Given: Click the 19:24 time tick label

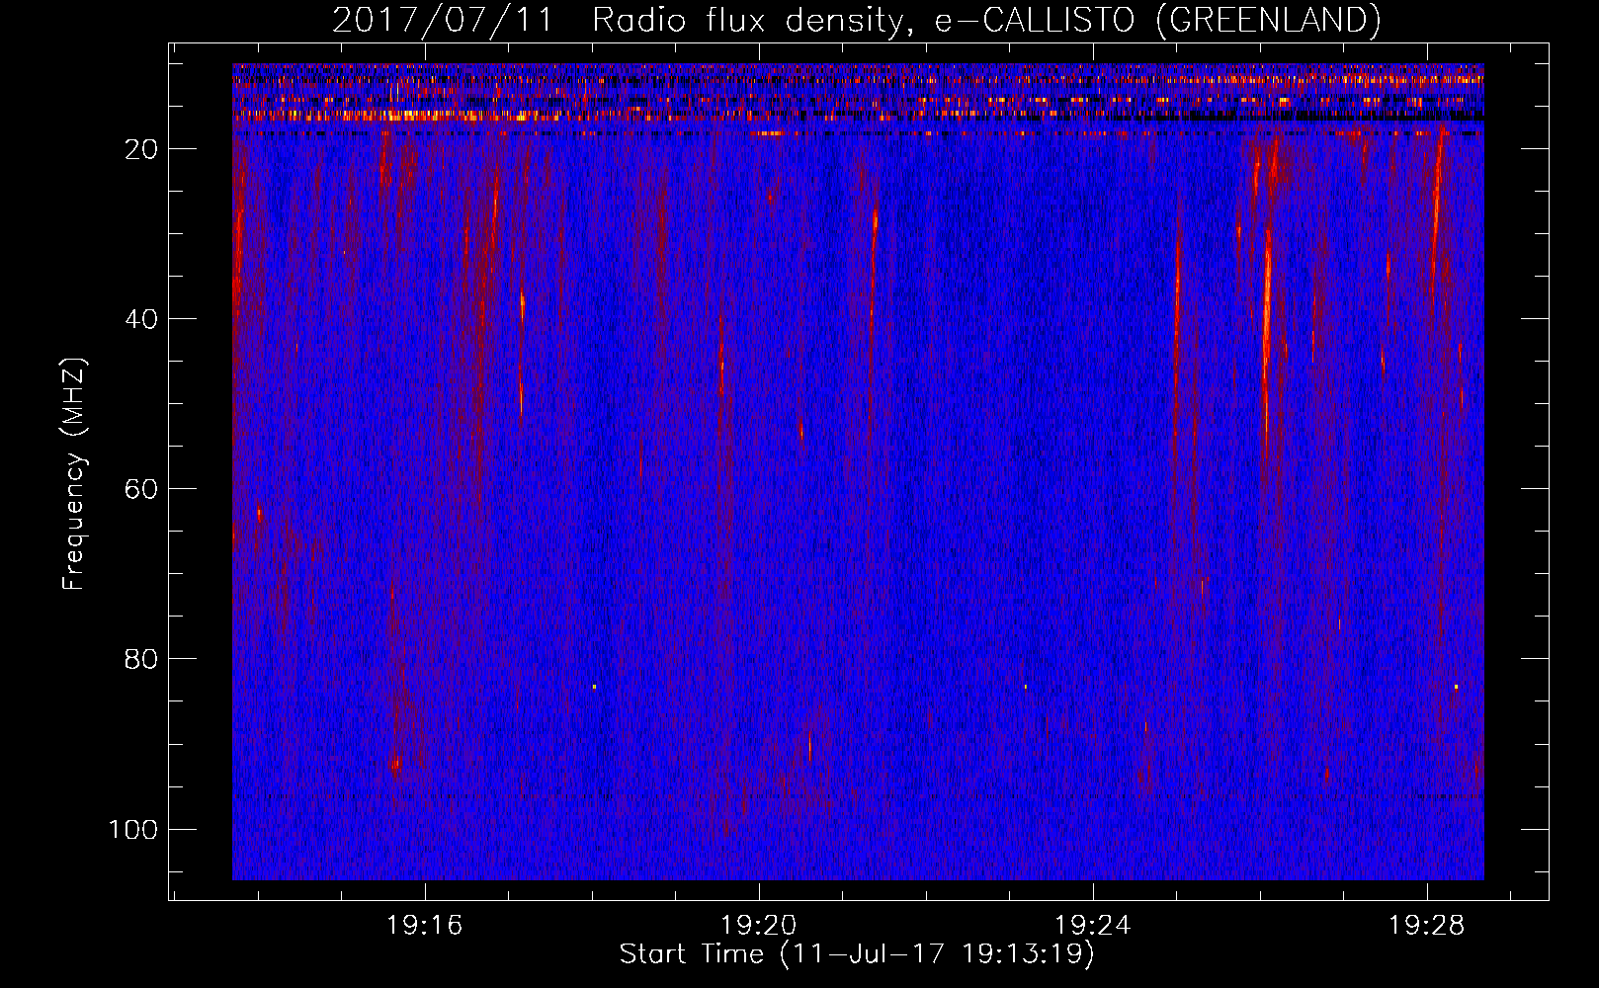Looking at the screenshot, I should pos(1092,925).
